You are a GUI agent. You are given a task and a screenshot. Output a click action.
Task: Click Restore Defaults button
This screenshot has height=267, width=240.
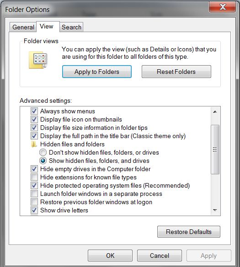click(x=188, y=232)
